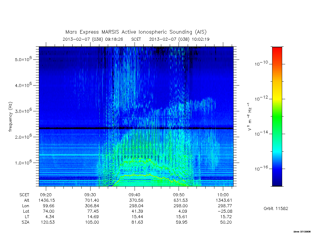This screenshot has height=233, width=311.
Task: Click the green middle of the color bar
Action: click(x=277, y=117)
